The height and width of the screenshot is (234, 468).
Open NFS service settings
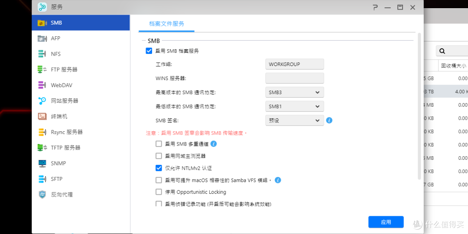pyautogui.click(x=81, y=54)
